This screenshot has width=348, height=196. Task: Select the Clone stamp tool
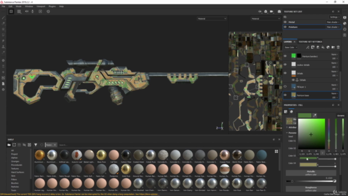click(x=3, y=47)
